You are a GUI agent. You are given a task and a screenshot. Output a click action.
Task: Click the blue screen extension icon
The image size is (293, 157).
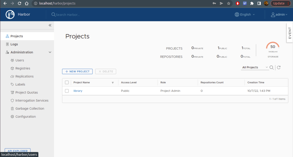pyautogui.click(x=245, y=3)
